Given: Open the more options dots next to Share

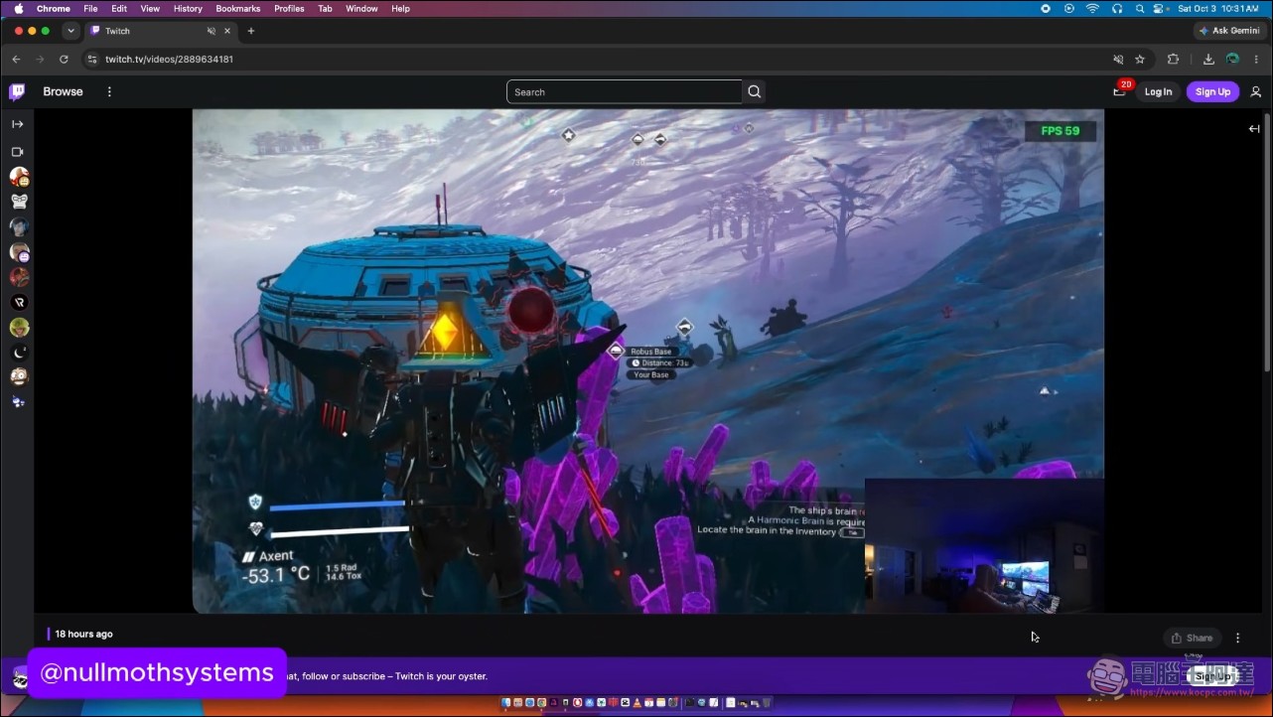Looking at the screenshot, I should (x=1238, y=638).
